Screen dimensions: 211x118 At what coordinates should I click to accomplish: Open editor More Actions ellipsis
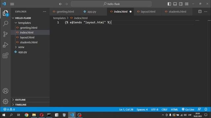[206, 12]
